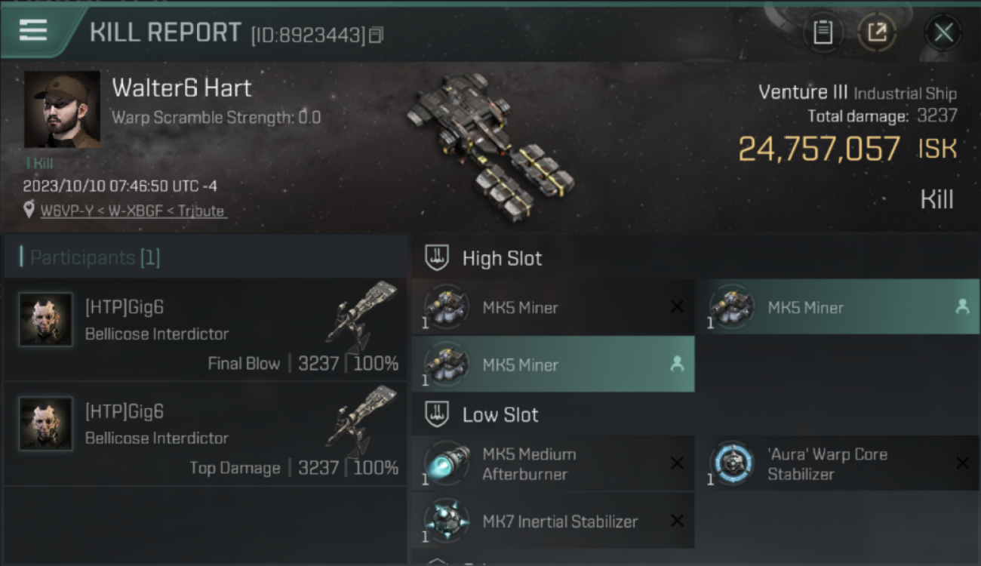The image size is (981, 566).
Task: Close the kill report window
Action: (x=943, y=32)
